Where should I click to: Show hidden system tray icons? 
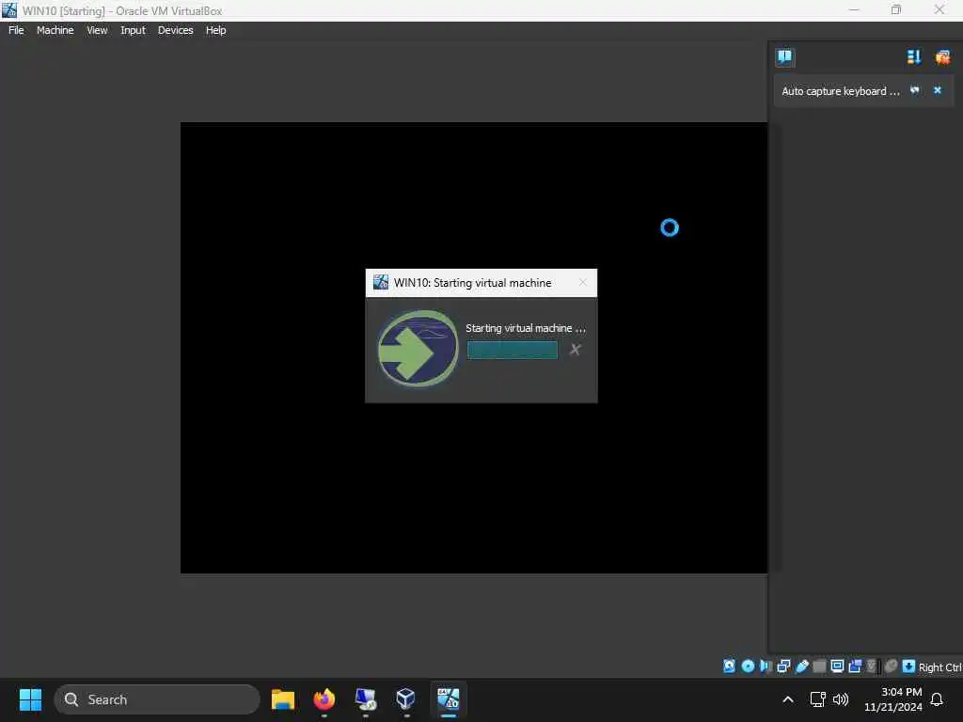coord(788,699)
